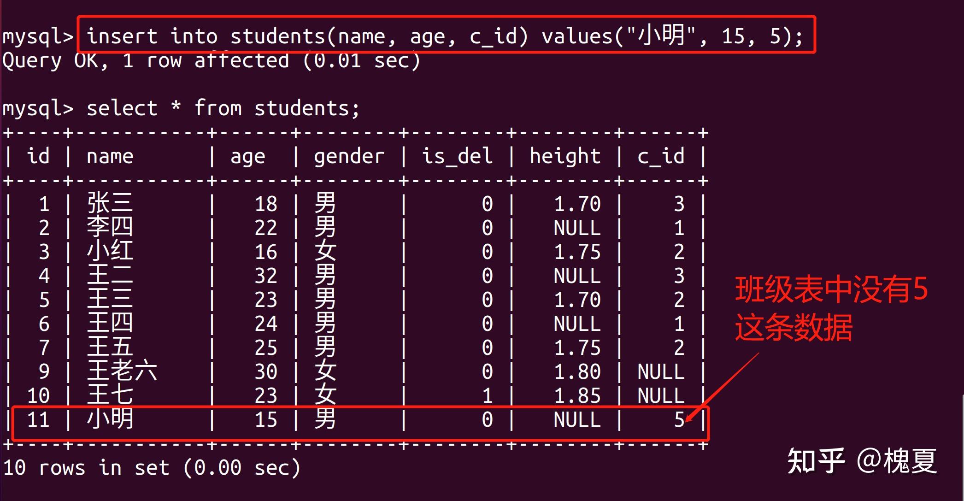
Task: Click the "mysql>" prompt before the insert command
Action: pyautogui.click(x=38, y=36)
